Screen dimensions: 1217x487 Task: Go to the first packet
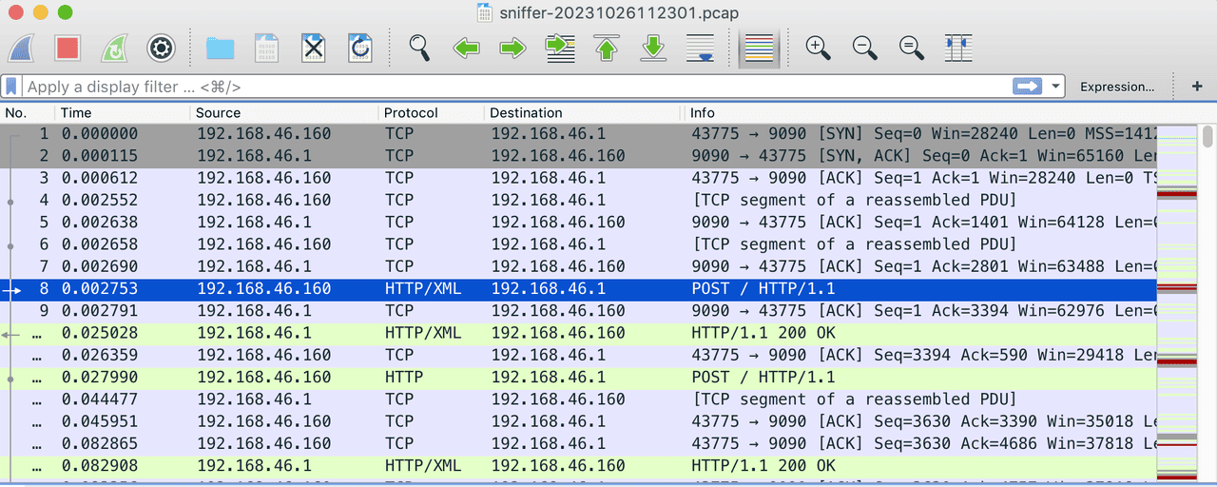607,48
